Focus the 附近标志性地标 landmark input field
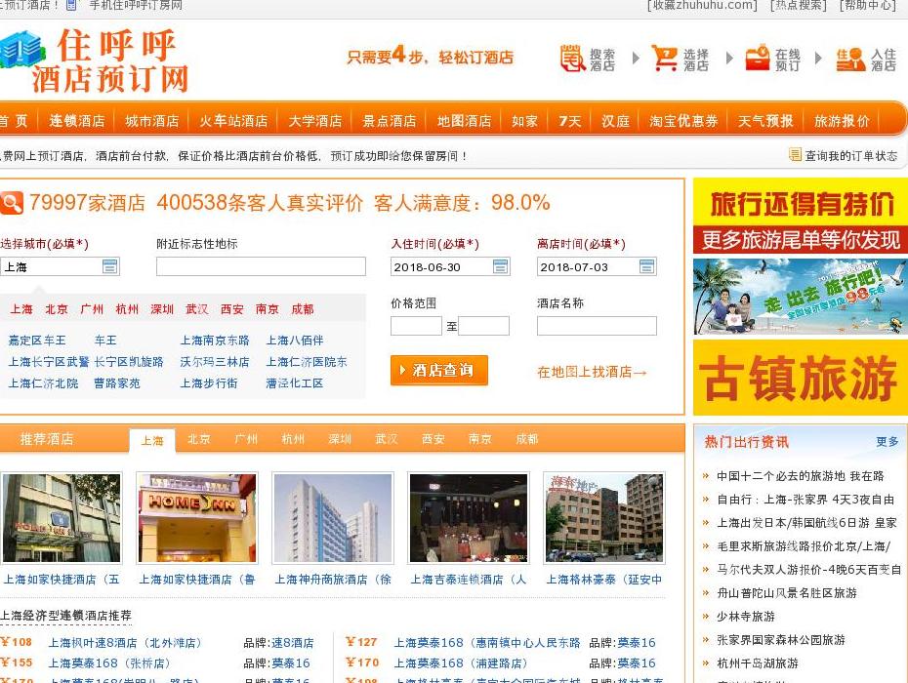 click(x=261, y=266)
